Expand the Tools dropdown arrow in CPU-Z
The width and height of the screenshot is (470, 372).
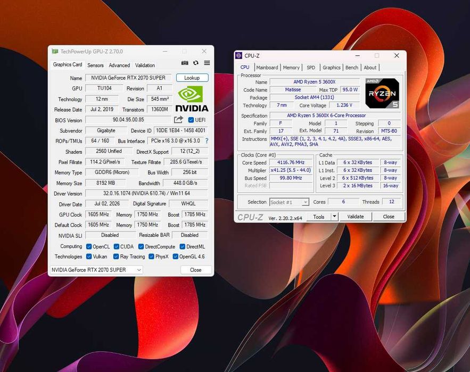pos(334,217)
